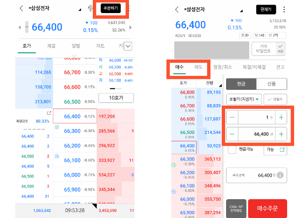305x218 pixels.
Task: Switch to the 차트 tab
Action: (100, 46)
